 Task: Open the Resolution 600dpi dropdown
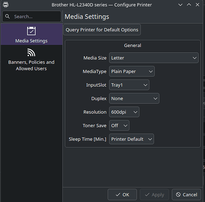click(124, 112)
